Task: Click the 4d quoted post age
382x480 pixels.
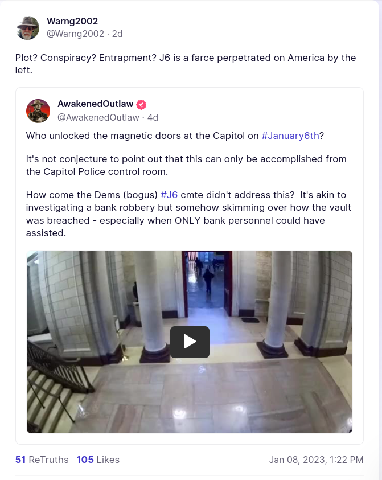Action: pos(153,117)
